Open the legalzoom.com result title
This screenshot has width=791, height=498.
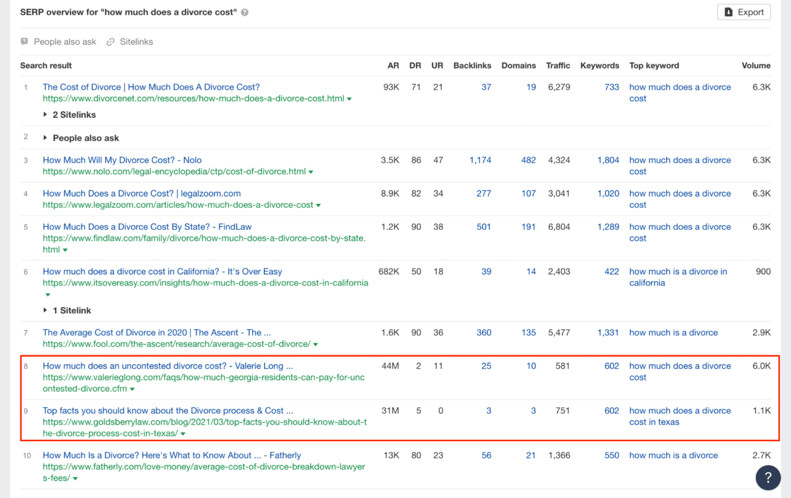click(142, 193)
